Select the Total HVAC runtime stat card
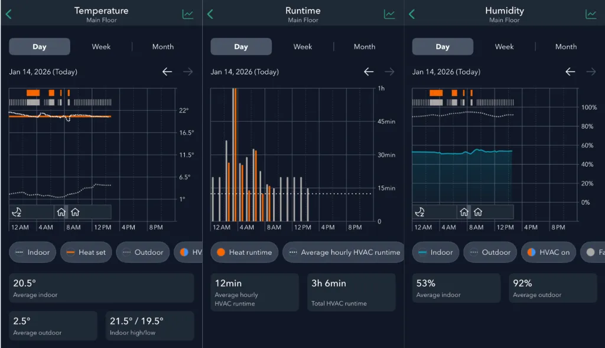Viewport: 605px width, 348px height. click(x=352, y=292)
